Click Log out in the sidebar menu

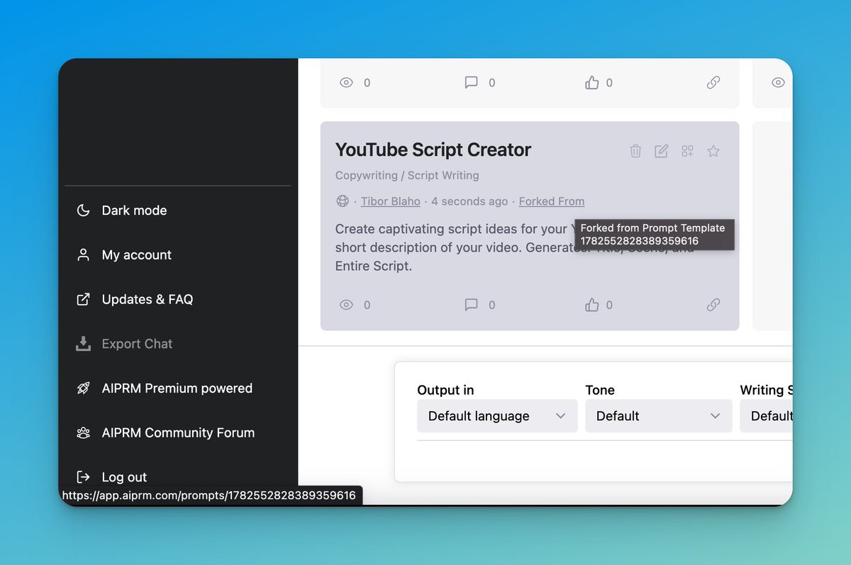(x=124, y=476)
